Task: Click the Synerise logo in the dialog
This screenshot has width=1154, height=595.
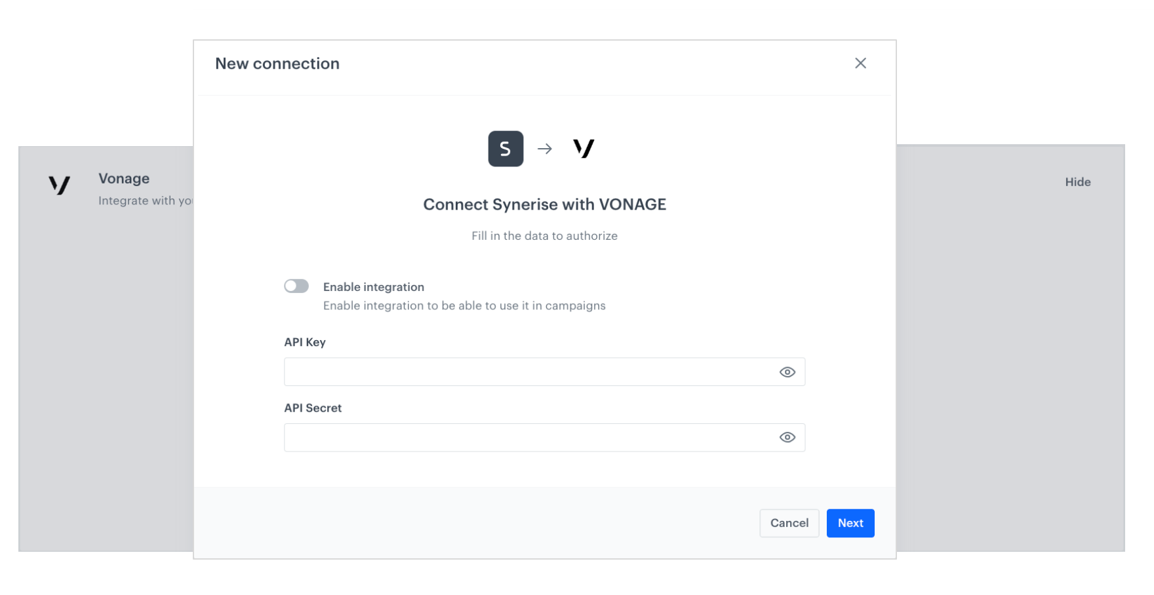Action: pos(505,148)
